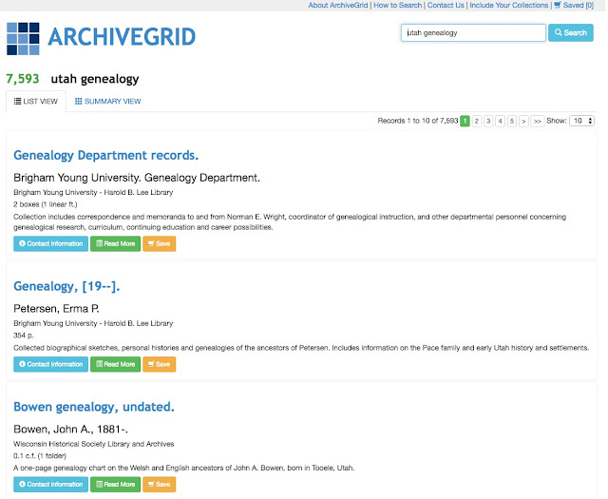608x499 pixels.
Task: Select 'Petersen, Erma P.' author text
Action: click(56, 309)
